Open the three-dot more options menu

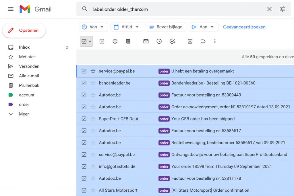(x=215, y=41)
